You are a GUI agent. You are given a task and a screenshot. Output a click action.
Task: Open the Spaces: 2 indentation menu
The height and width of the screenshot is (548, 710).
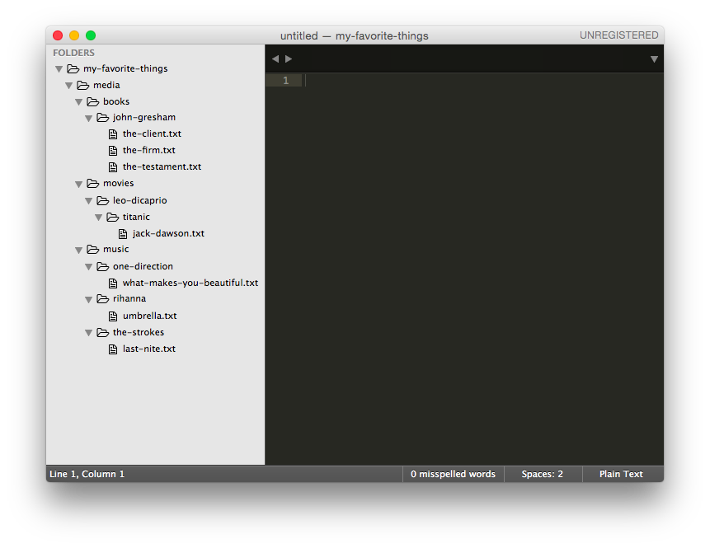coord(542,474)
